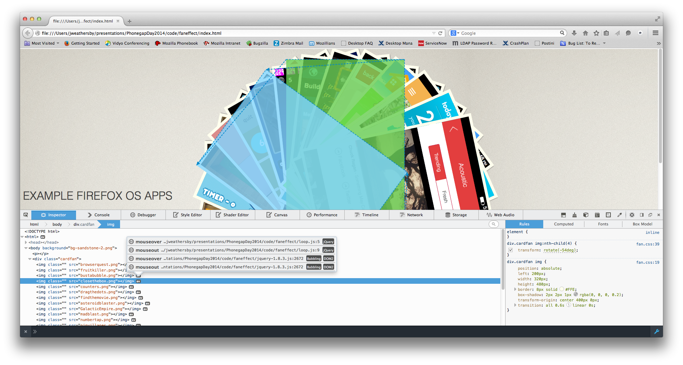Open the linear timing-function bezier editor swatch

(569, 305)
